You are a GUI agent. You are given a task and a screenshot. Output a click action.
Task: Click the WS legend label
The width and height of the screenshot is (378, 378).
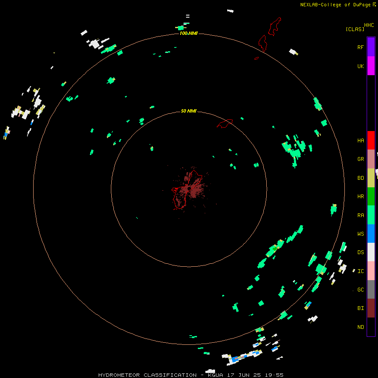[360, 234]
